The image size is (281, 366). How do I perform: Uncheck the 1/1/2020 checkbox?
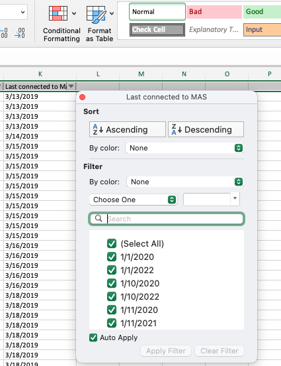(112, 257)
